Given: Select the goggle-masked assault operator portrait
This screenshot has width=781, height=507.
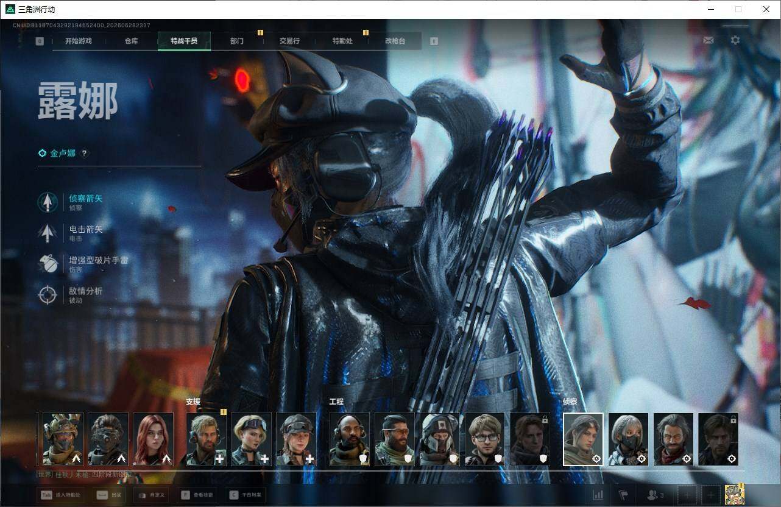Looking at the screenshot, I should [x=108, y=439].
